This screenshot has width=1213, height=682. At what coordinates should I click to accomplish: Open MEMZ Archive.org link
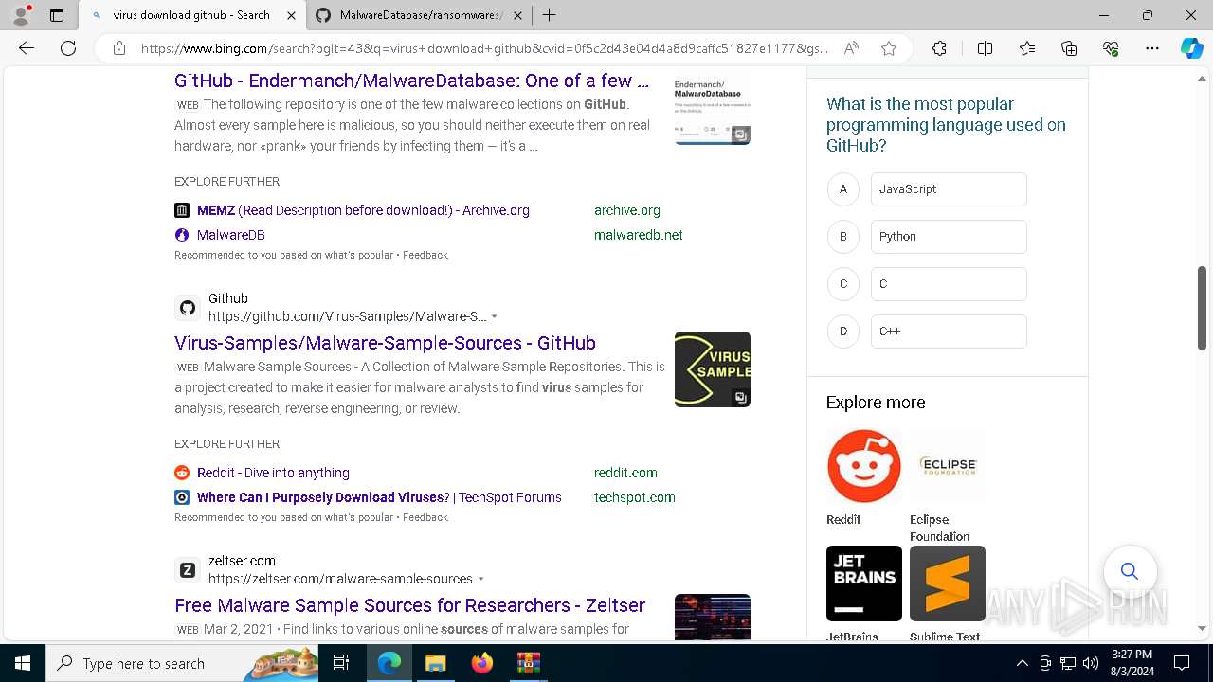click(363, 210)
